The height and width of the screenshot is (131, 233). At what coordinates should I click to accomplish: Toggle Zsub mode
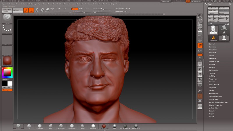81,9
